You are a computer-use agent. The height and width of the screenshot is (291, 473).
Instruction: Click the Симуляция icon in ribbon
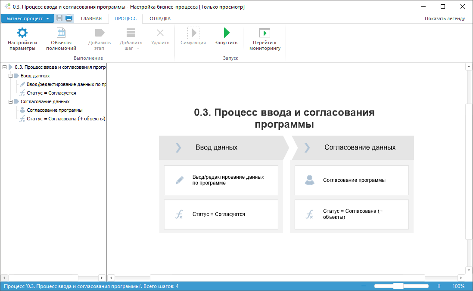(193, 33)
